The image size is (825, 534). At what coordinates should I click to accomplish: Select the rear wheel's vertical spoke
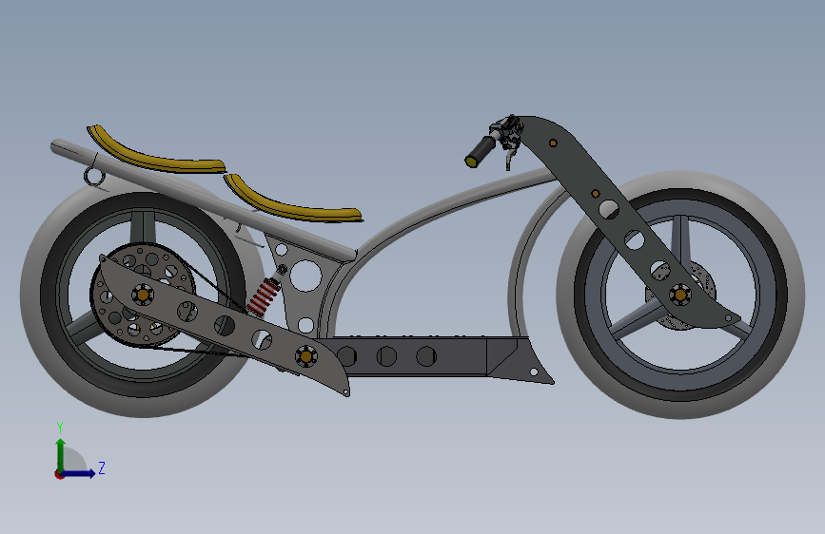pos(142,229)
